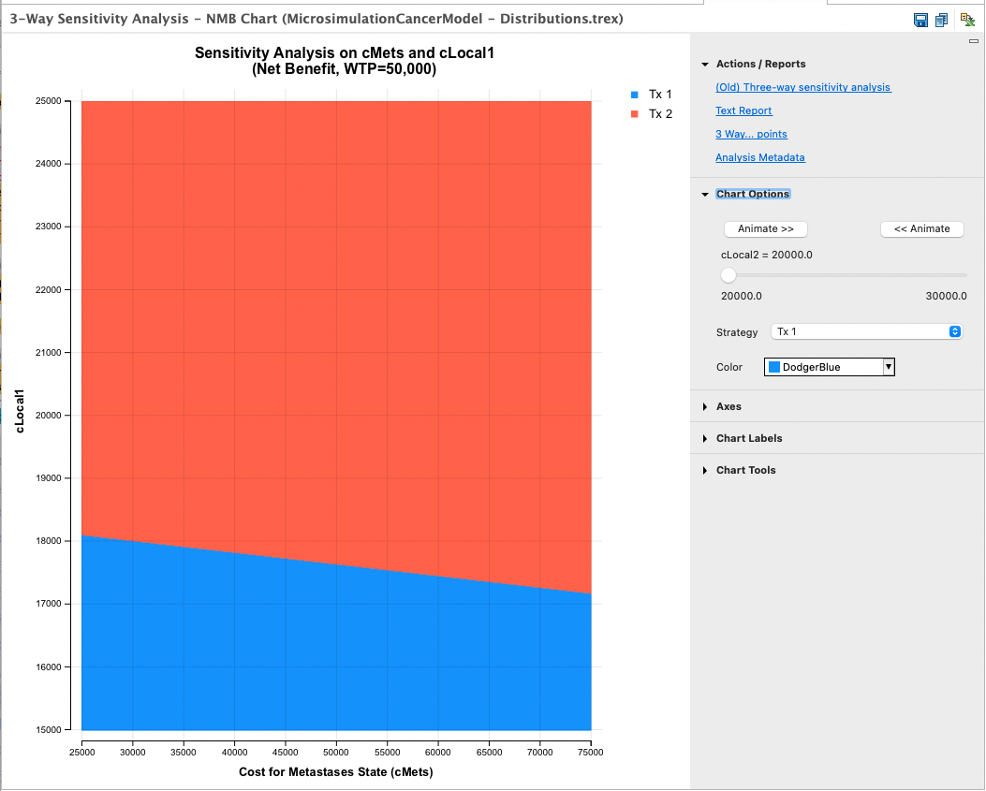Expand the Chart Tools section

click(703, 470)
